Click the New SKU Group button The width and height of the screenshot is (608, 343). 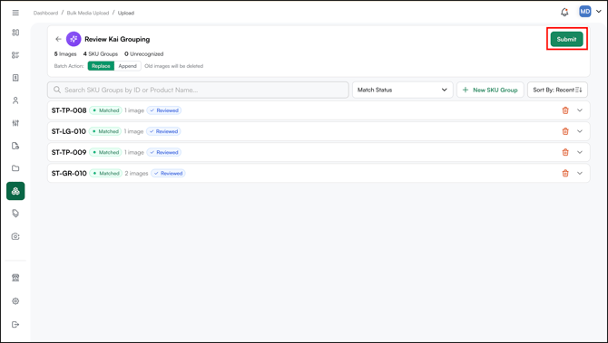click(x=490, y=90)
